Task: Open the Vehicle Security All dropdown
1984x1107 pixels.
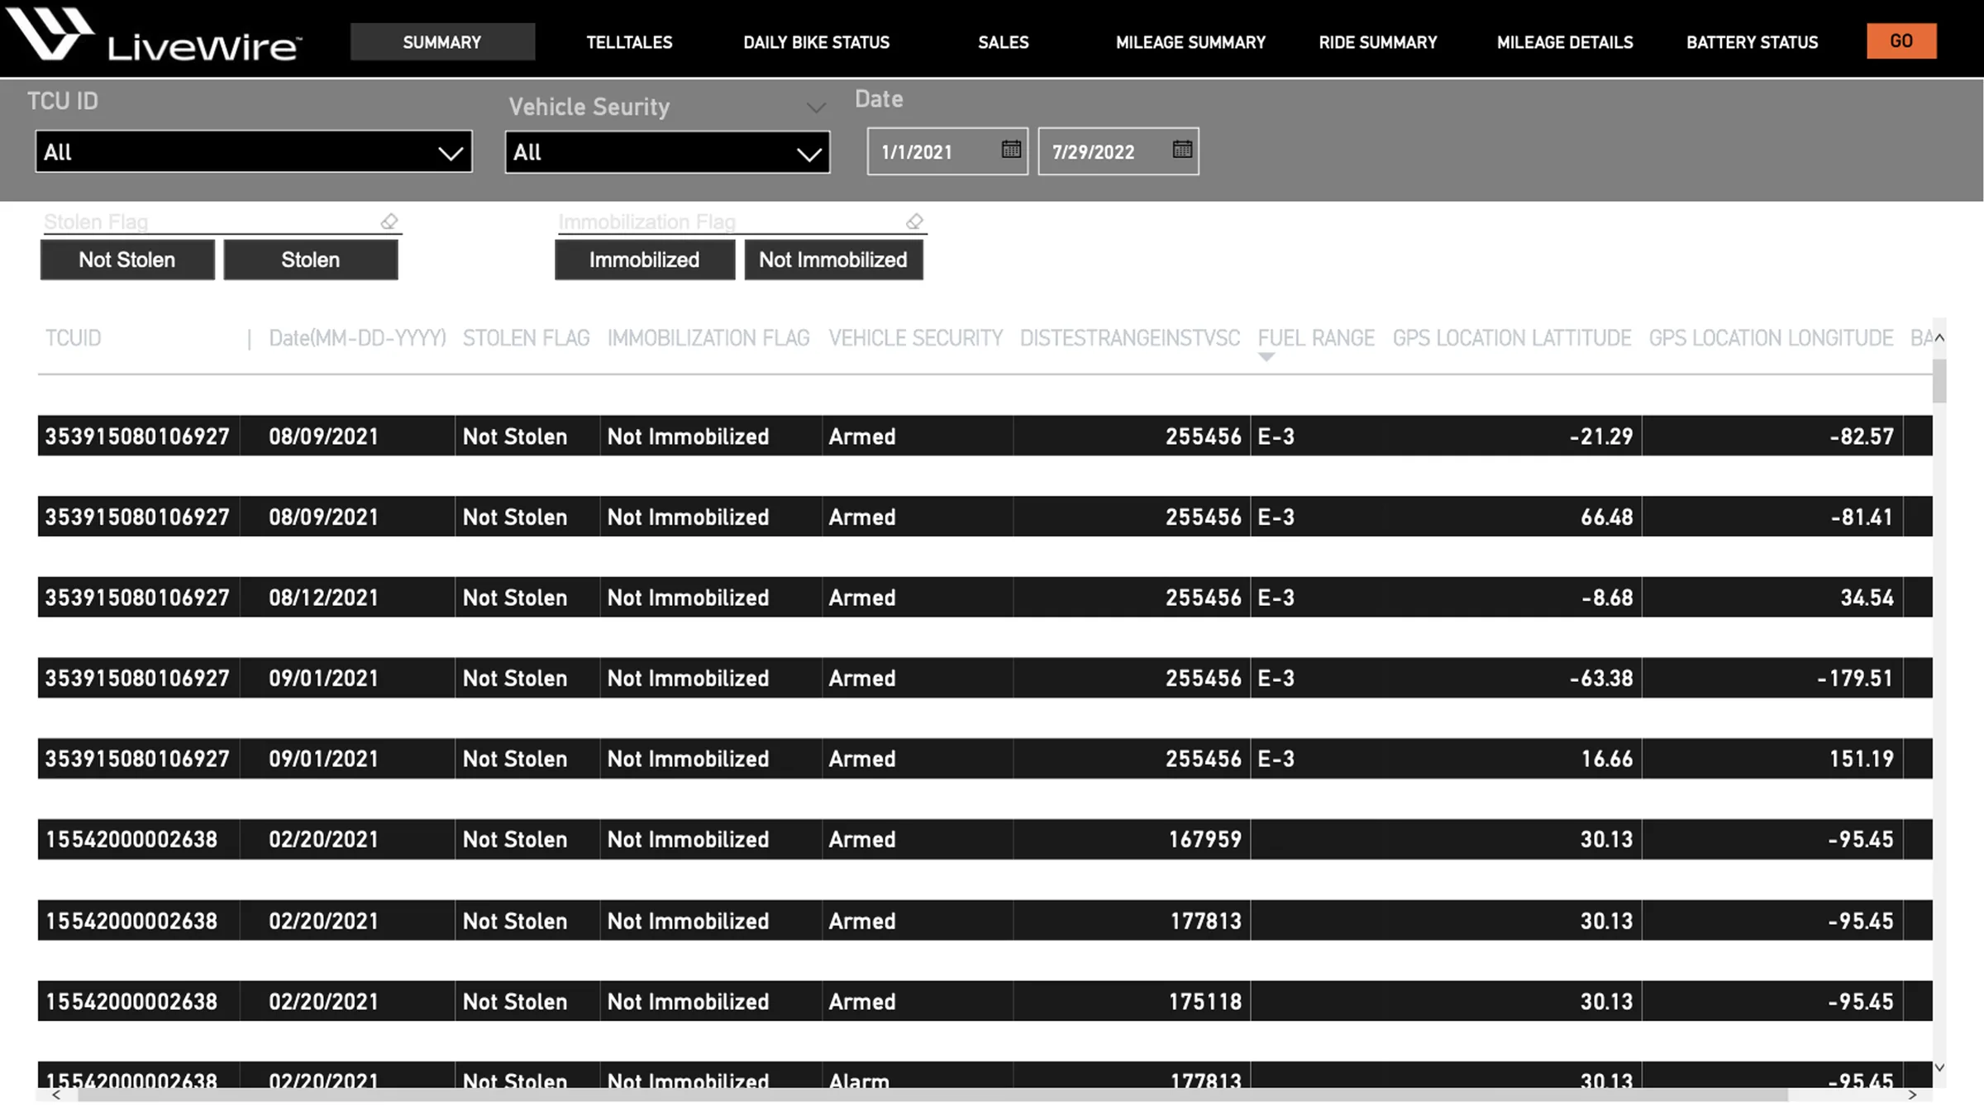Action: coord(667,152)
